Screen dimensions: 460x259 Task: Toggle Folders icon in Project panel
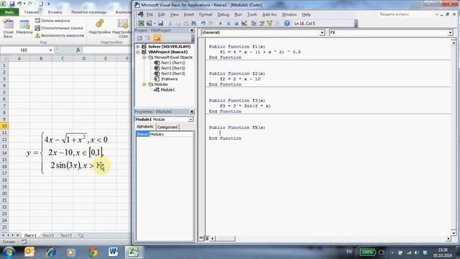(157, 38)
